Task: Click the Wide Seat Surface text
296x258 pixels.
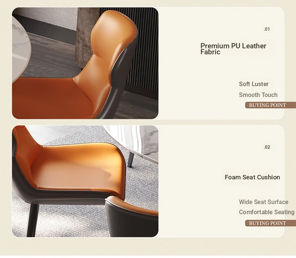Action: tap(263, 202)
